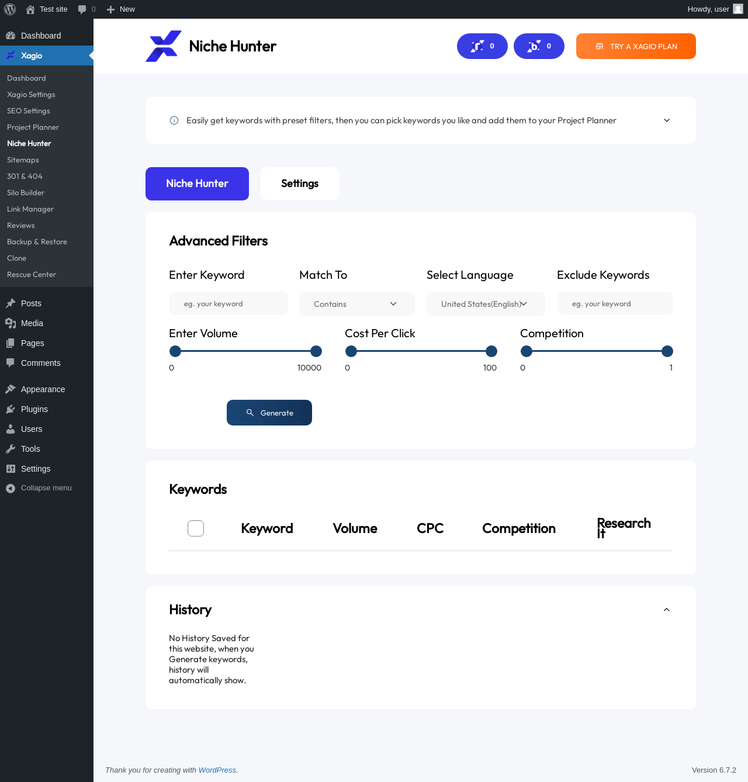Click the Try a Xagio Plan button
Viewport: 748px width, 782px height.
636,46
